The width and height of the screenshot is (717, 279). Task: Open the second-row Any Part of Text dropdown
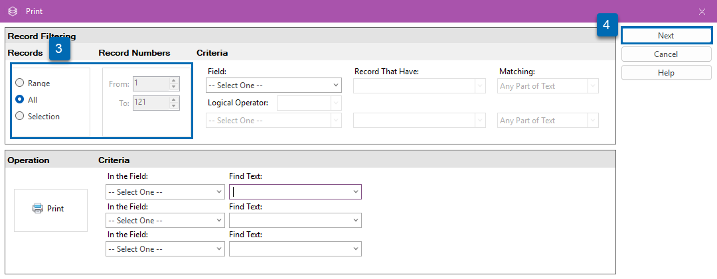(548, 121)
